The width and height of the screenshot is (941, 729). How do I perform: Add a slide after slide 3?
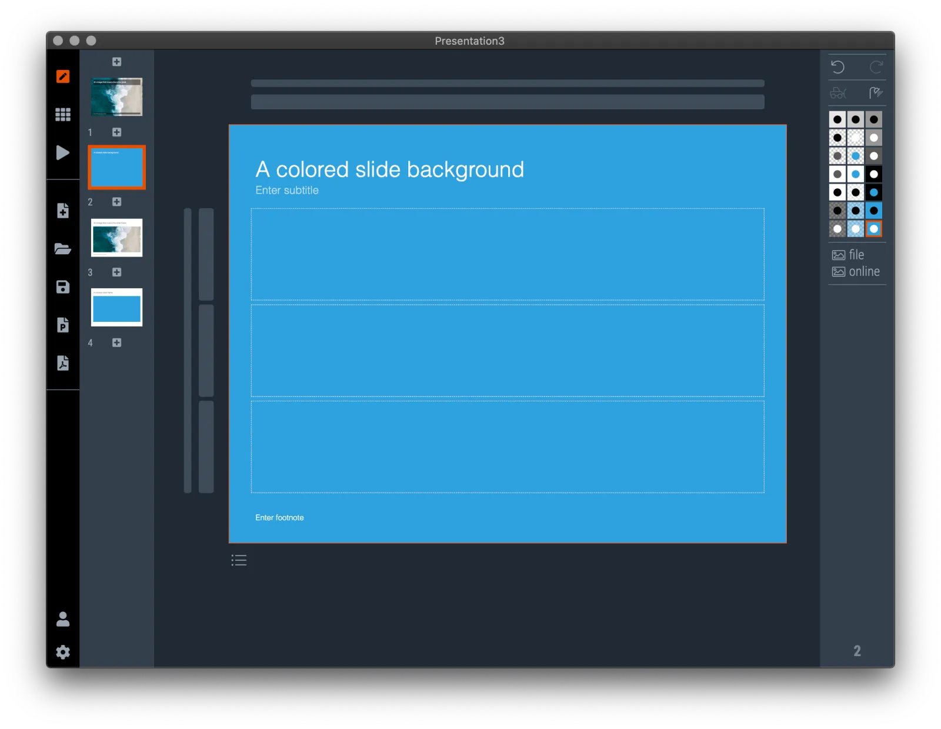pyautogui.click(x=116, y=272)
